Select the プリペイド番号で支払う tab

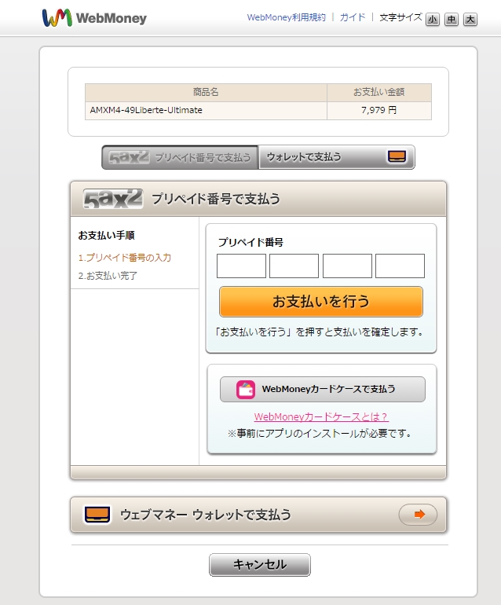[x=180, y=157]
